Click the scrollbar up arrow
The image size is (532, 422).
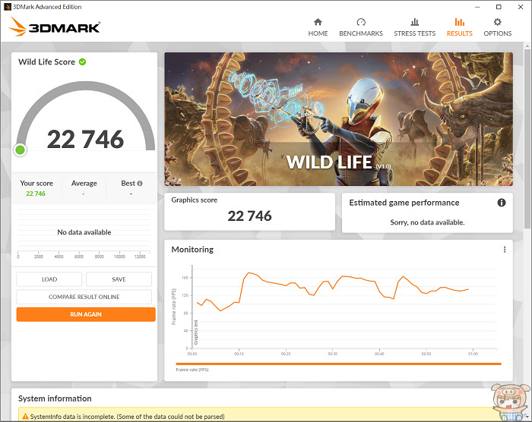coord(527,46)
